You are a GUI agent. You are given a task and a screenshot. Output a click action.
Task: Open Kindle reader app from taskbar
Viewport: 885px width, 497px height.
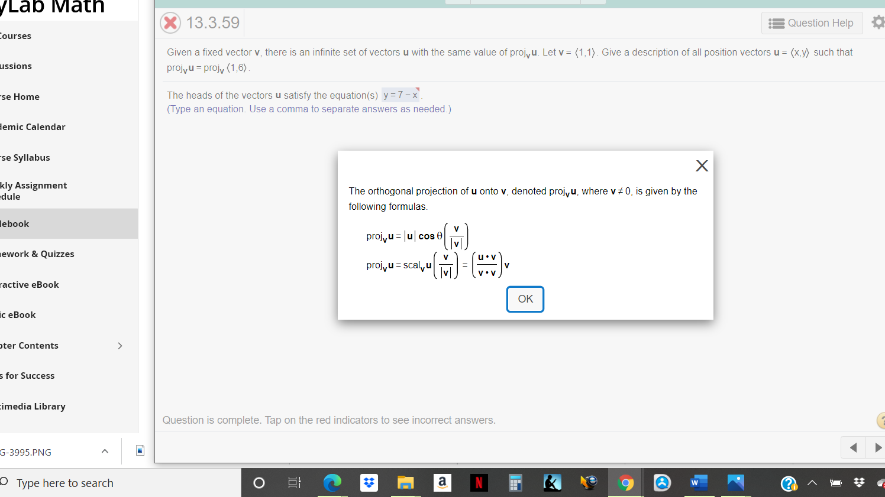click(x=552, y=483)
